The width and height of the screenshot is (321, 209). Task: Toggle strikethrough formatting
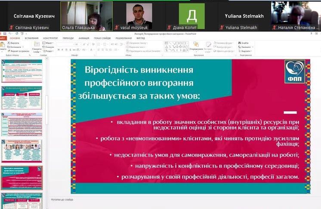(x=74, y=50)
